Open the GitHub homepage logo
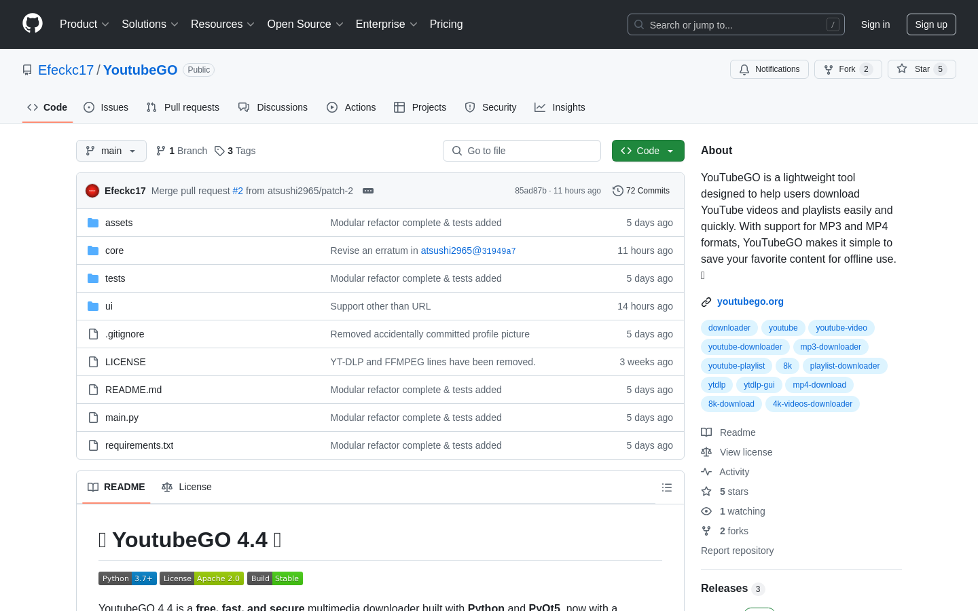The image size is (978, 611). tap(33, 24)
